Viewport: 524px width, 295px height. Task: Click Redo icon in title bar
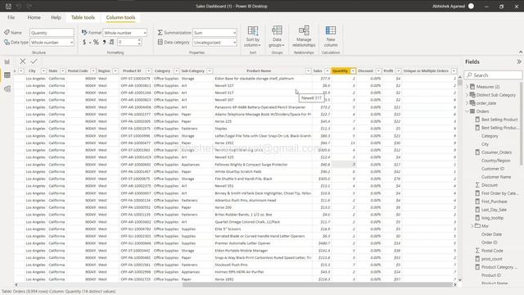[x=29, y=6]
